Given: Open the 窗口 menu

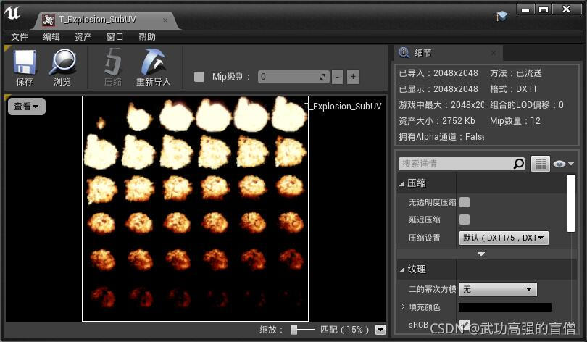Looking at the screenshot, I should click(115, 37).
